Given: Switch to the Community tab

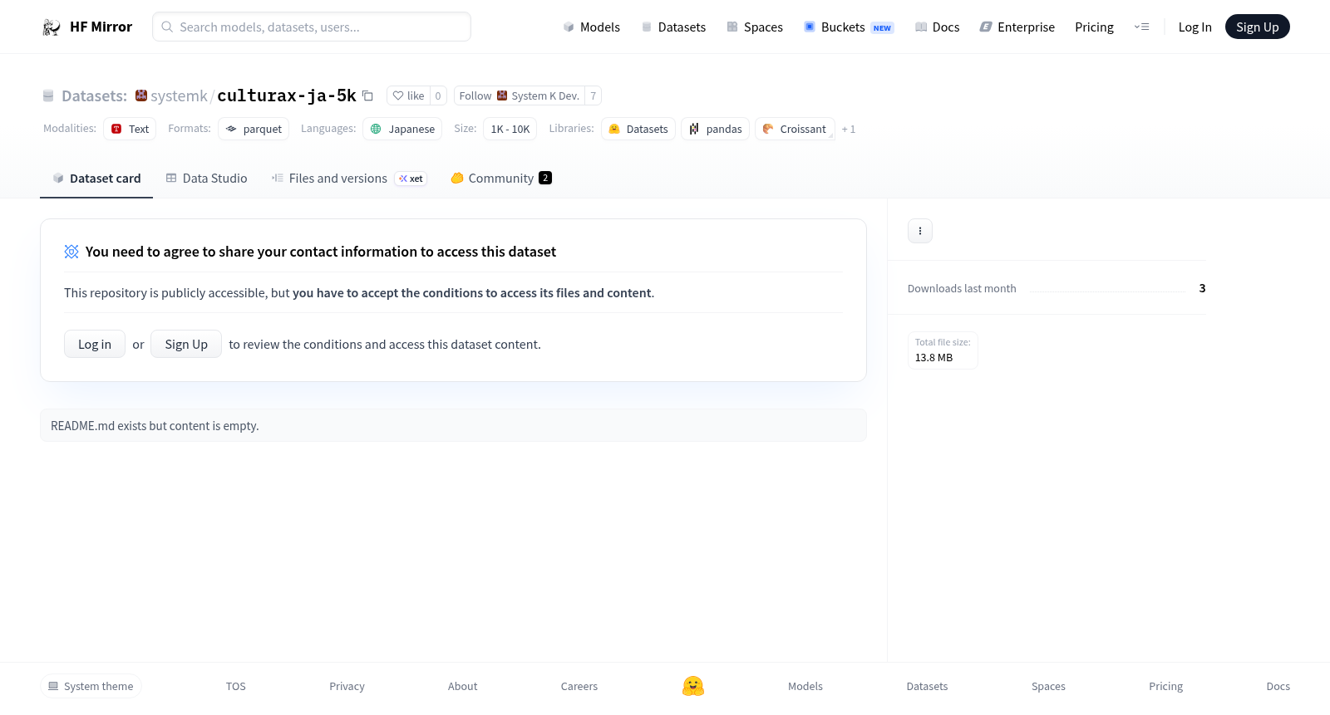Looking at the screenshot, I should (x=501, y=178).
